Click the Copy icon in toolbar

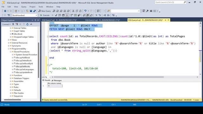77,11
